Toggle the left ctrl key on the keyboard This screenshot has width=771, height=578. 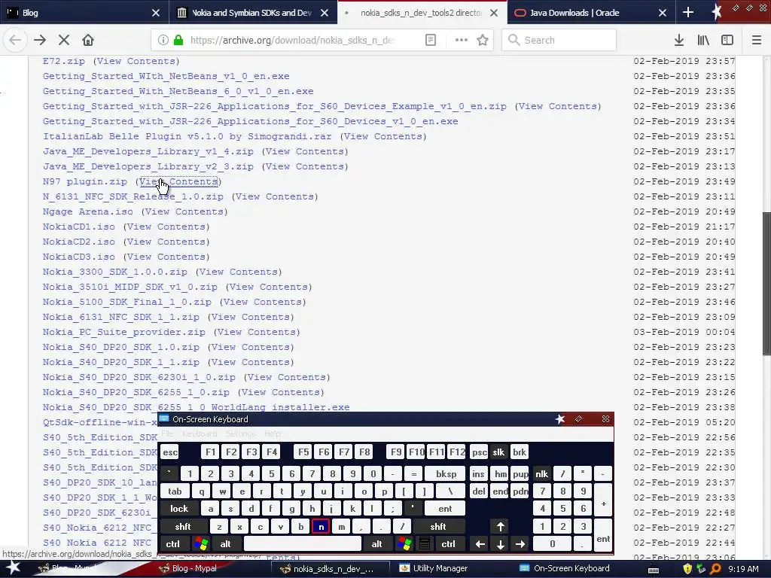click(172, 544)
